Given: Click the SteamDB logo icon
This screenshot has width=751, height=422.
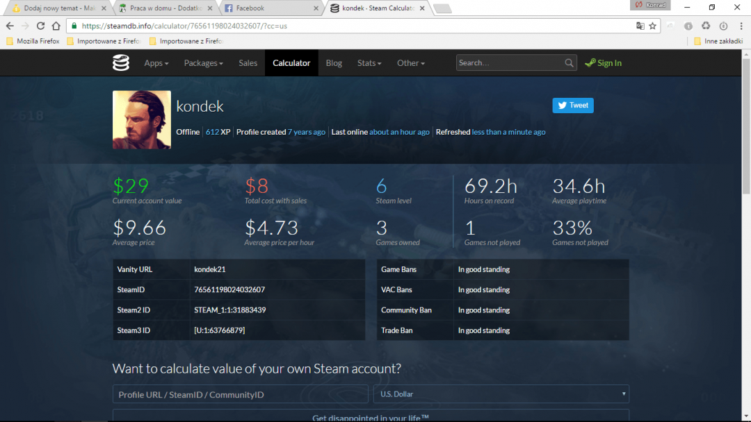Looking at the screenshot, I should tap(121, 63).
